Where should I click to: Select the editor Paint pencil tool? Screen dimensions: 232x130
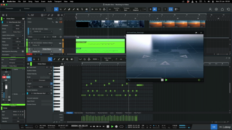54,59
